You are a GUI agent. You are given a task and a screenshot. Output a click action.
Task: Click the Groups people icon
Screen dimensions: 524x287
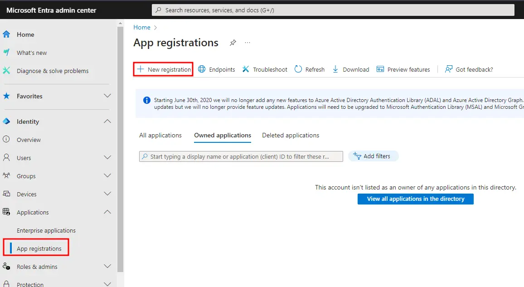tap(6, 175)
